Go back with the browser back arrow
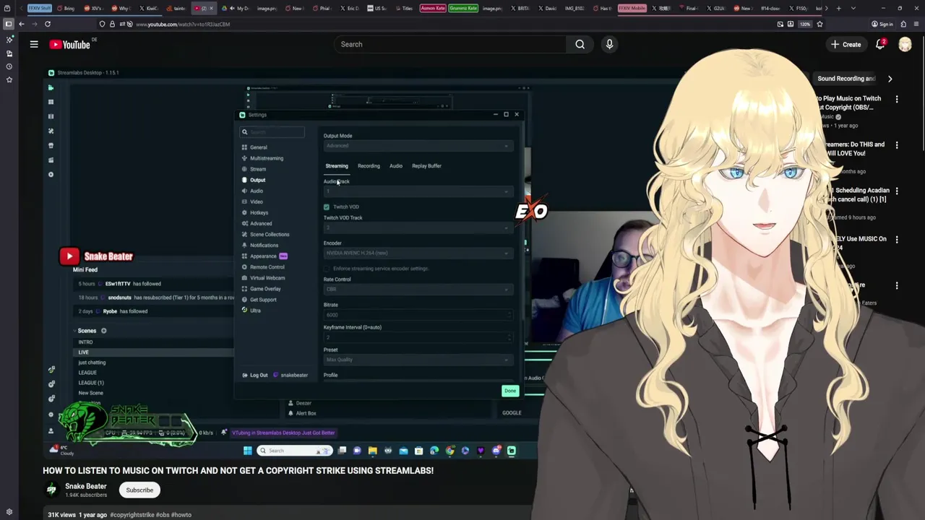The image size is (925, 520). (x=22, y=24)
